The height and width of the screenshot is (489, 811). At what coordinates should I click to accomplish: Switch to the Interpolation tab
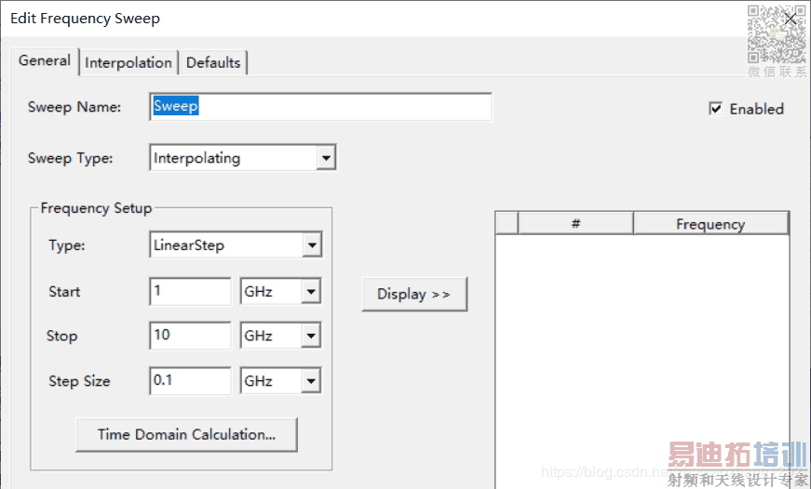[128, 63]
